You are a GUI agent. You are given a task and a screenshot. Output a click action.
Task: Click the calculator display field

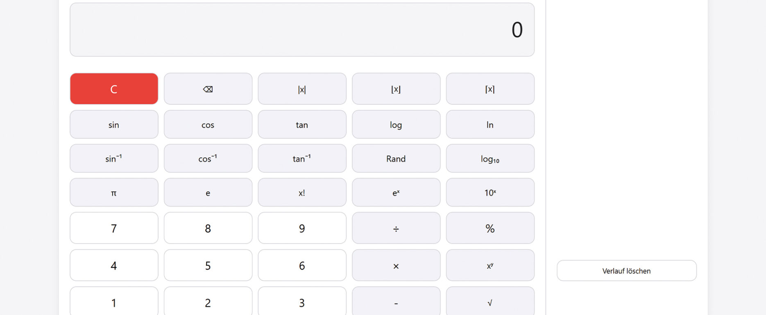[302, 30]
